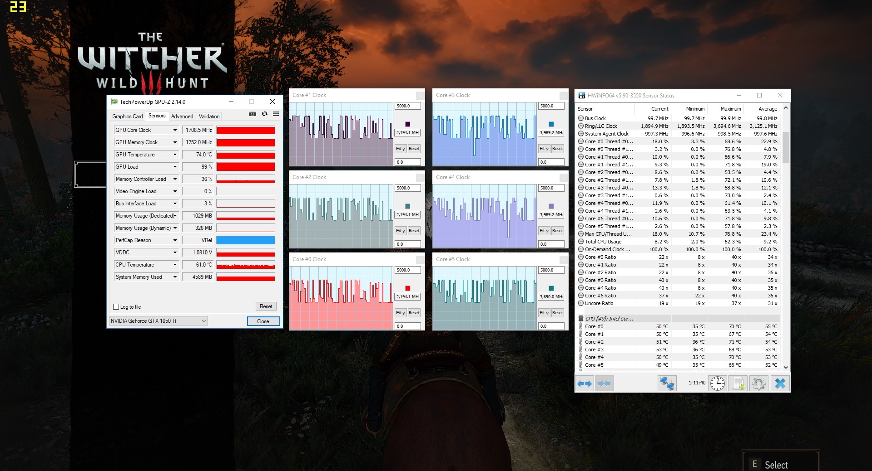Image resolution: width=872 pixels, height=471 pixels.
Task: Click thermometer icon beside Core #0 temperature
Action: click(x=581, y=326)
